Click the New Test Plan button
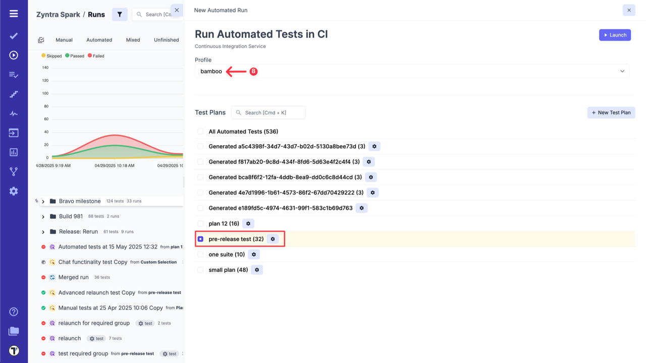Viewport: 646px width, 363px height. pos(611,112)
